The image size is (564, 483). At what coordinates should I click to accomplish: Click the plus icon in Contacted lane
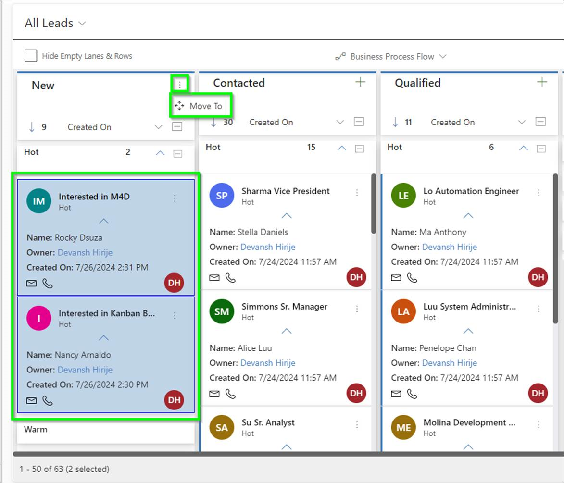pos(360,82)
